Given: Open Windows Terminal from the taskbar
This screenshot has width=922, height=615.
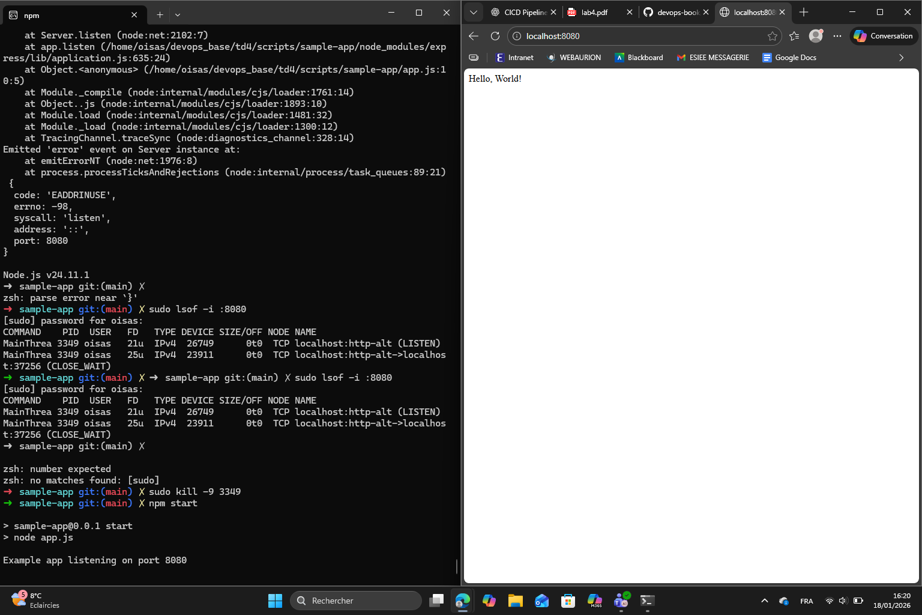Looking at the screenshot, I should 646,601.
